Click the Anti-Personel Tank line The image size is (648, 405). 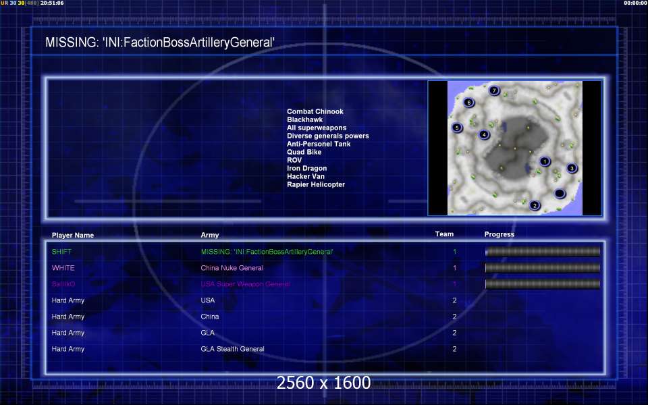tap(319, 144)
